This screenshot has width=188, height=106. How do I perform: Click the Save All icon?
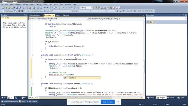point(20,8)
